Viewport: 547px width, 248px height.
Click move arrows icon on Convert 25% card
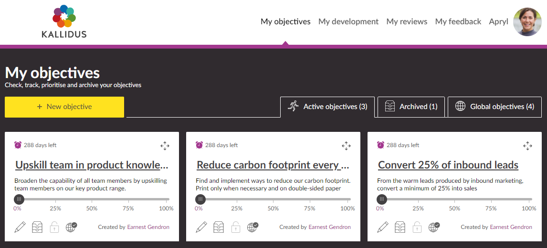coord(527,146)
